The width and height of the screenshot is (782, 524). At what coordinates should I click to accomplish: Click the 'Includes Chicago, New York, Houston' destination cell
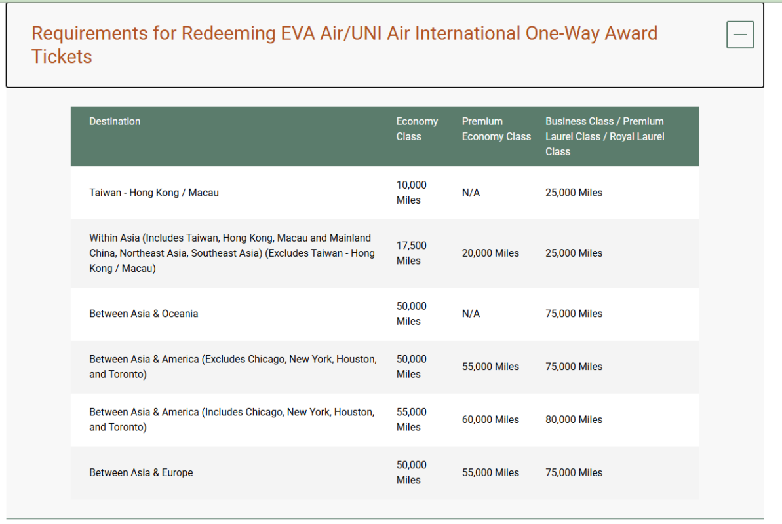232,420
